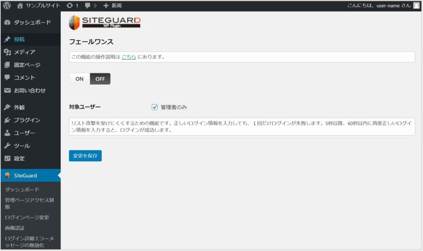The width and height of the screenshot is (423, 251).
Task: Click the 対象ユーザー label
Action: (x=85, y=107)
